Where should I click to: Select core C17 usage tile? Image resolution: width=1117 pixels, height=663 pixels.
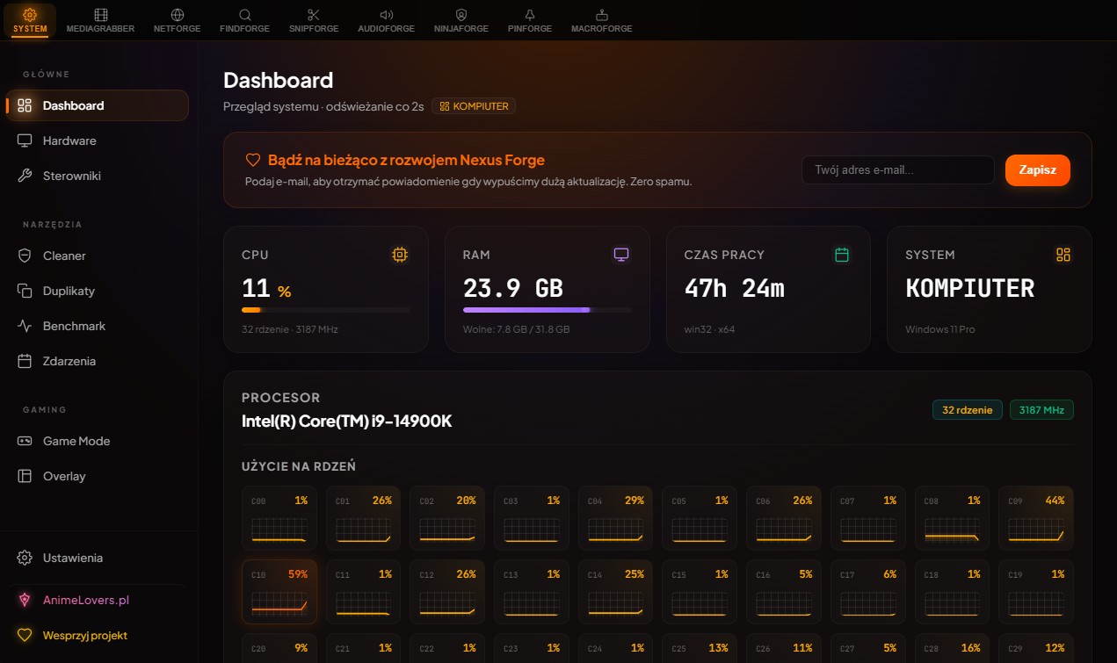coord(868,592)
